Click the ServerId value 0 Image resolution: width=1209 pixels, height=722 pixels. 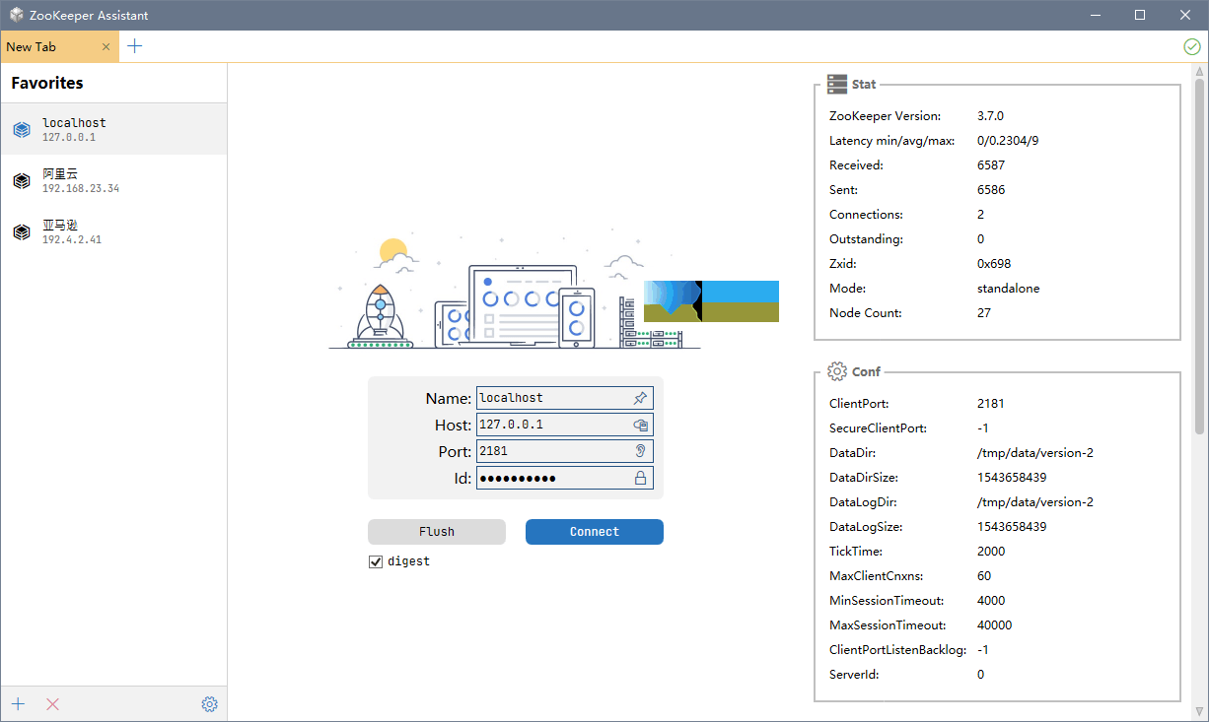(981, 675)
